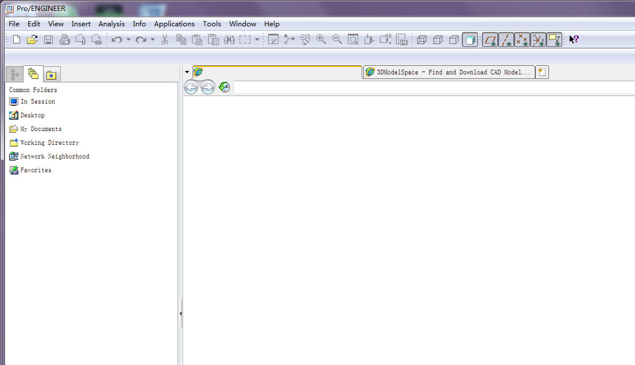Open Working Directory in Common Folders
This screenshot has height=365, width=635.
(x=49, y=142)
